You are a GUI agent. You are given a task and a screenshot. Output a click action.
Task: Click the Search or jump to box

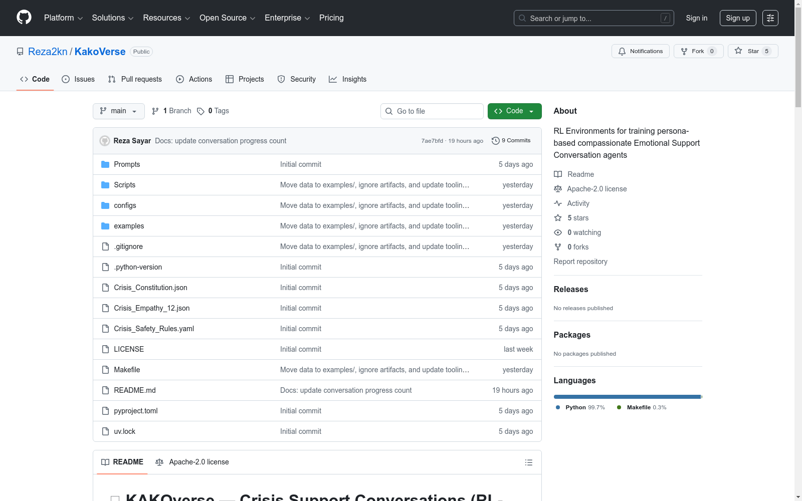[594, 18]
